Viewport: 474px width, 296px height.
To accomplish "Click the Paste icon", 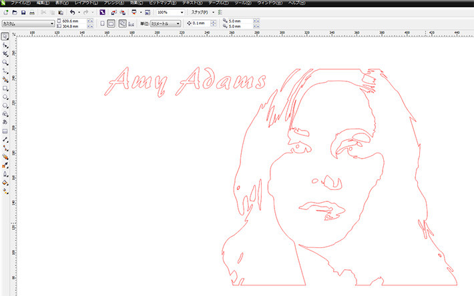I will click(61, 13).
